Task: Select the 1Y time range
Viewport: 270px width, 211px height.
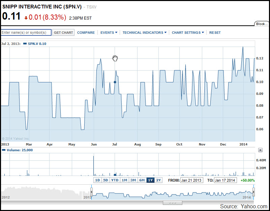Action: click(150, 180)
